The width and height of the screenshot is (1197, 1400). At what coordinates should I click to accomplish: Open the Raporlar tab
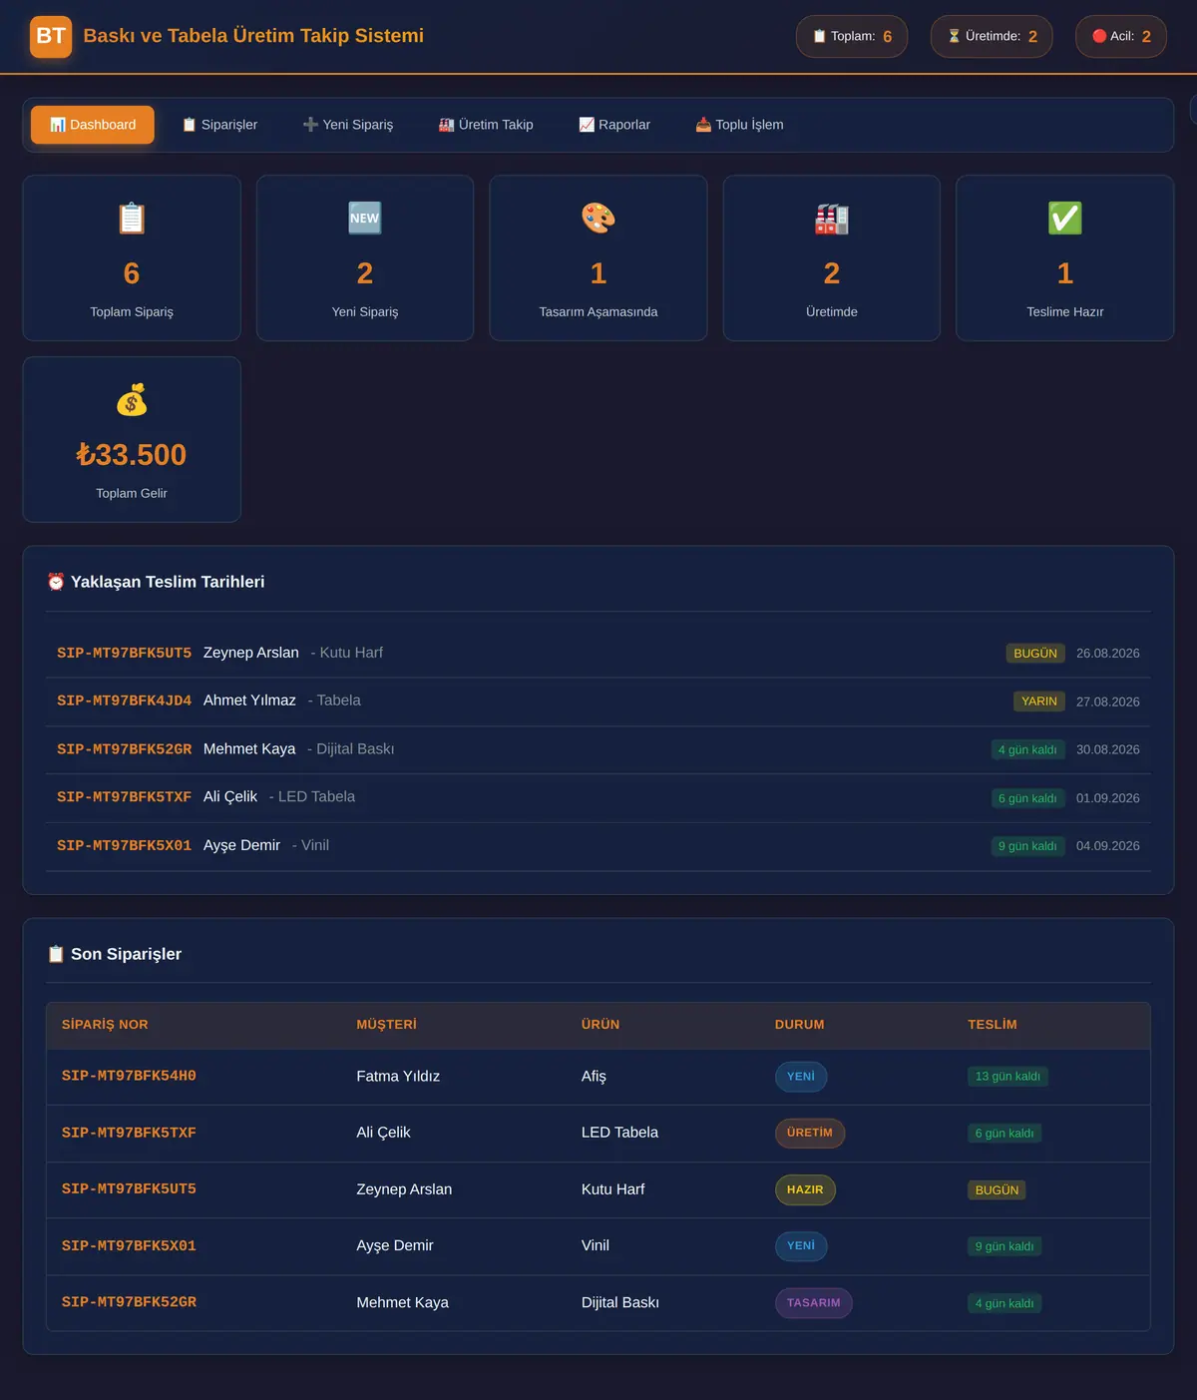[614, 125]
